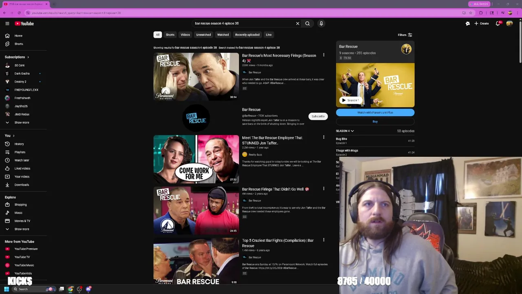The image size is (522, 294).
Task: Open Bar Rescue channel round avatar
Action: 196,118
